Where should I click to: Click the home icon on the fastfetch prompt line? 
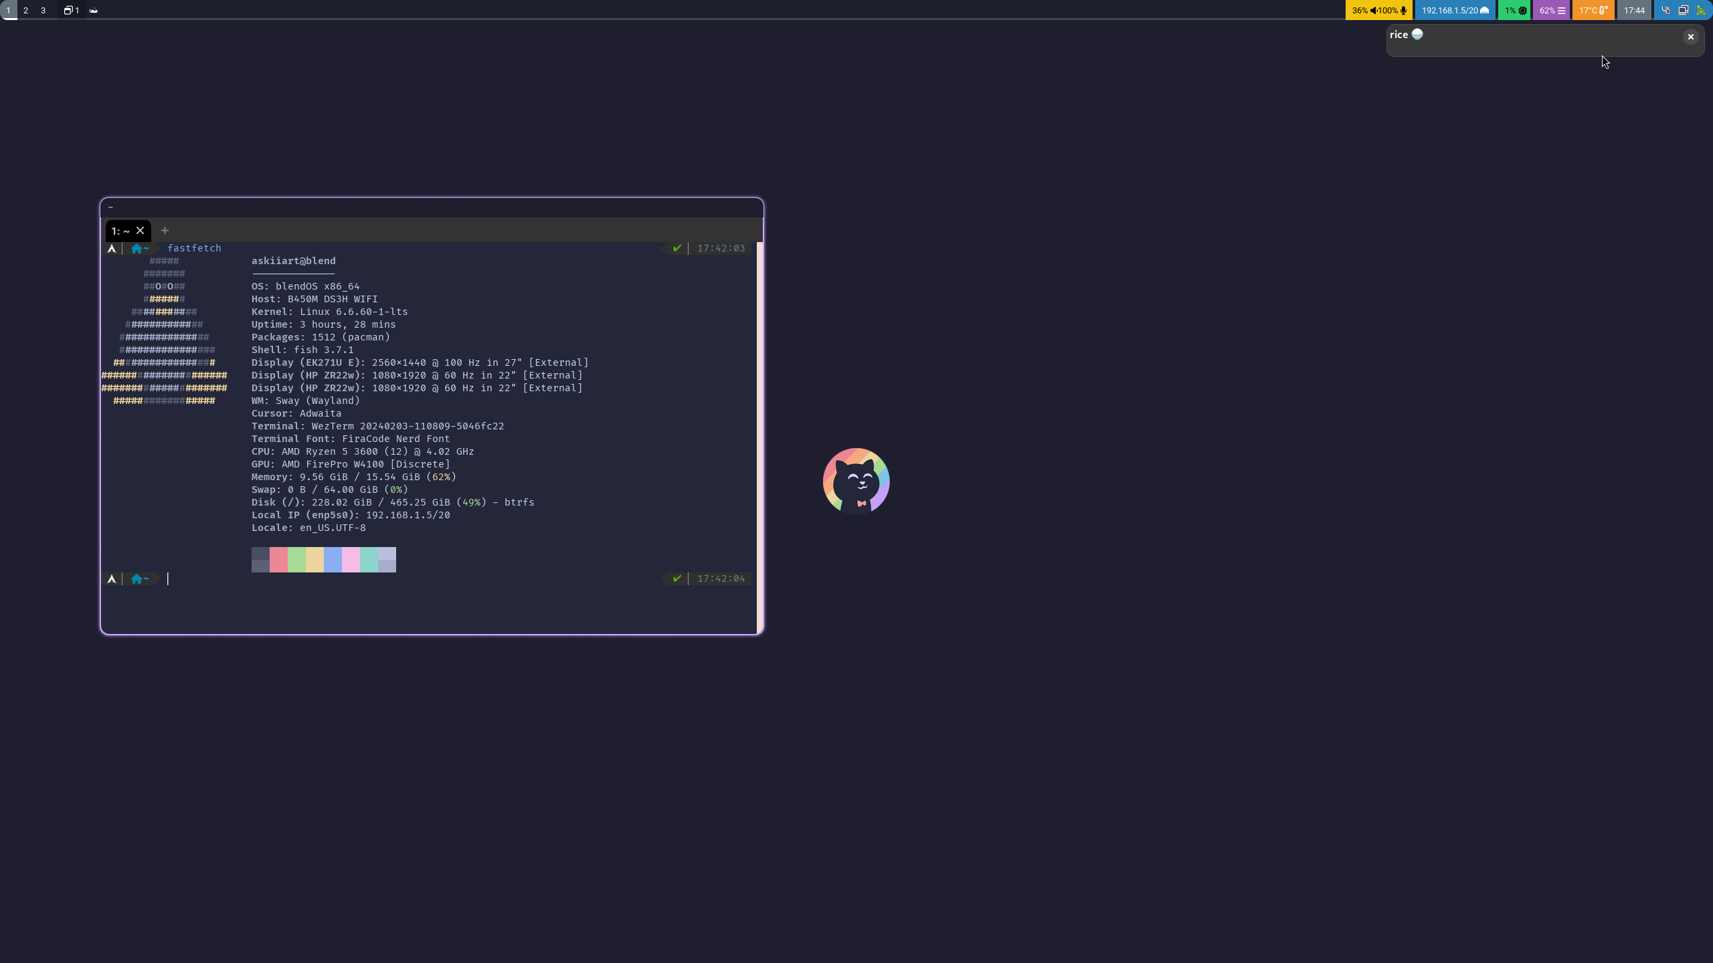coord(137,248)
